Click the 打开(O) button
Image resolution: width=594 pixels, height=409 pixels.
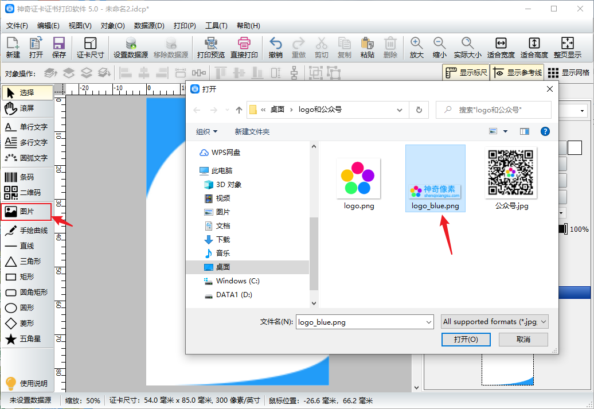coord(466,340)
